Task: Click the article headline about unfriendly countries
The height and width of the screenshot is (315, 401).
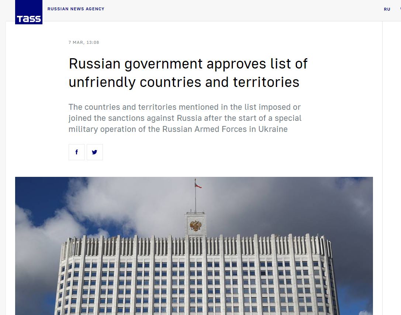Action: click(188, 73)
